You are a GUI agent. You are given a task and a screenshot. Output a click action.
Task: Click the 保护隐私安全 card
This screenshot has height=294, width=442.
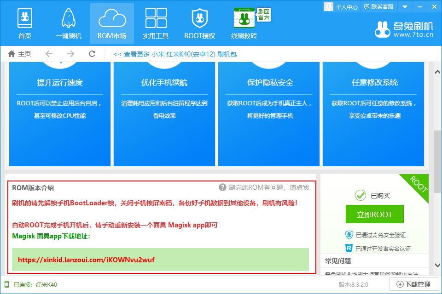[x=269, y=114]
